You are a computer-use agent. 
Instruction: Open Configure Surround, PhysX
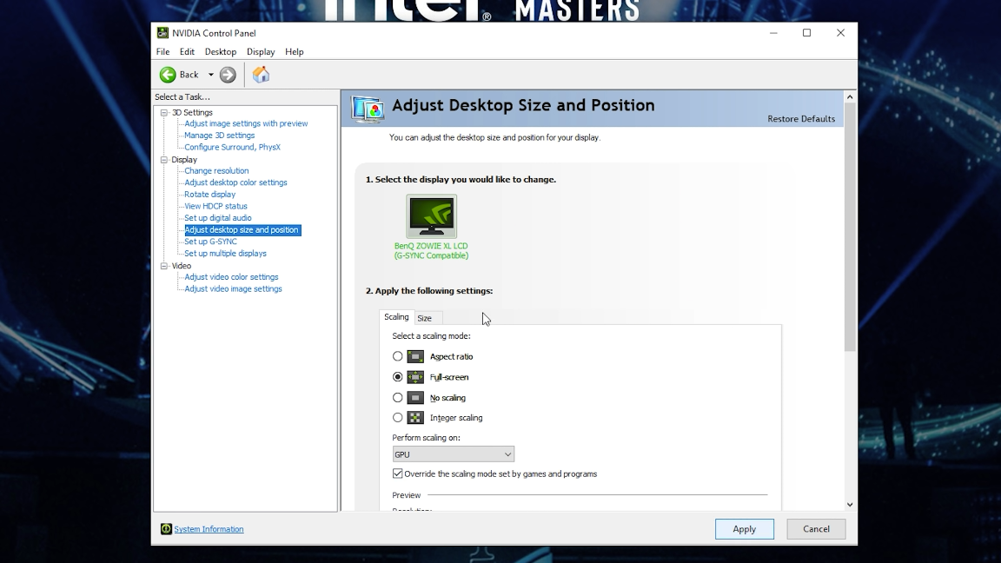(232, 147)
